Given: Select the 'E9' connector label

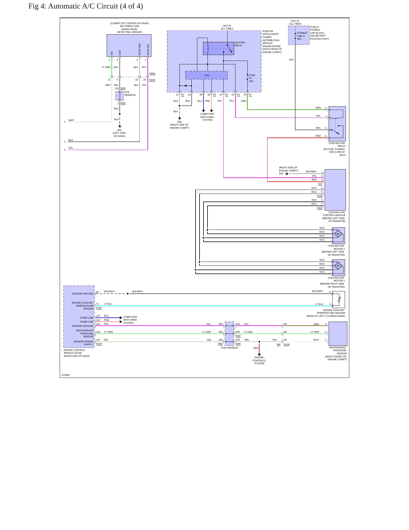Looking at the screenshot, I should point(226,95).
